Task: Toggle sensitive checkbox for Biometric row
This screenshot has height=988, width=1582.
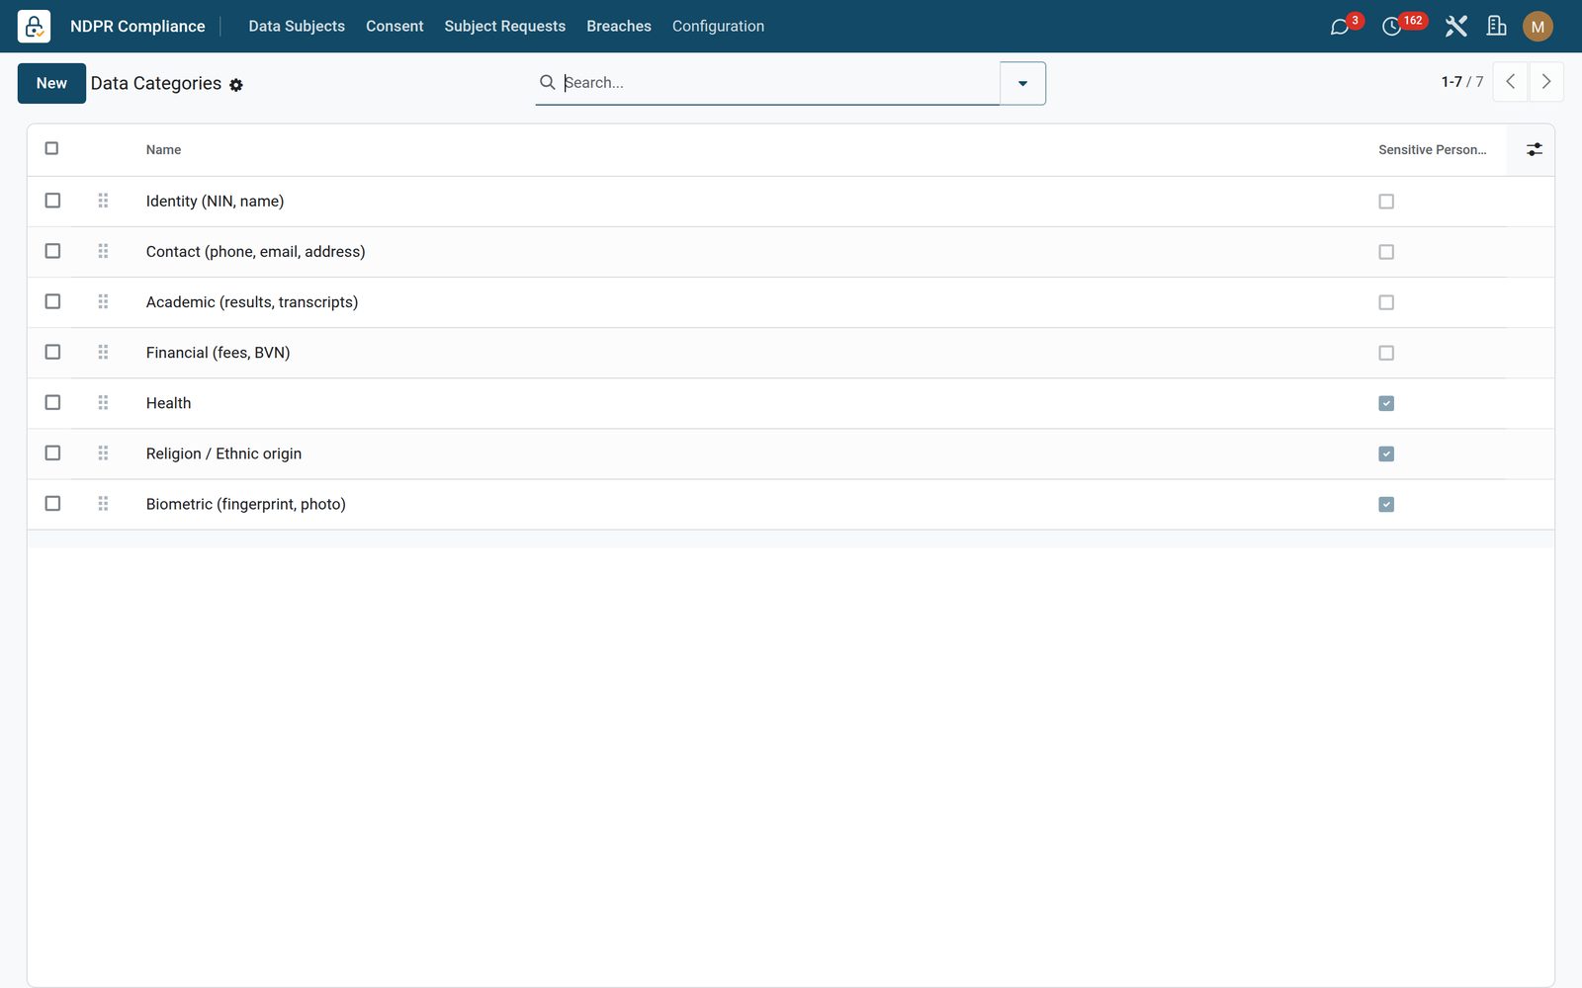Action: coord(1386,505)
